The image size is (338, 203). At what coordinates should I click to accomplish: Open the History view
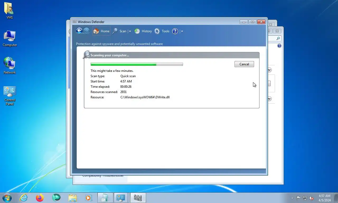[143, 31]
